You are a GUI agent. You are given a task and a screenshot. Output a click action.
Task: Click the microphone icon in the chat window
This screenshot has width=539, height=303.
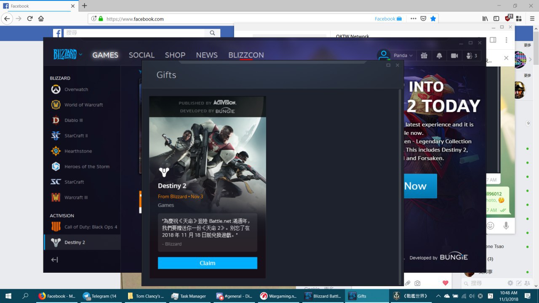coord(506,226)
